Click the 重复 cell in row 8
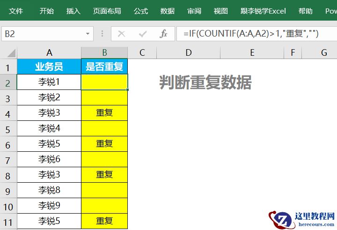 [x=104, y=175]
